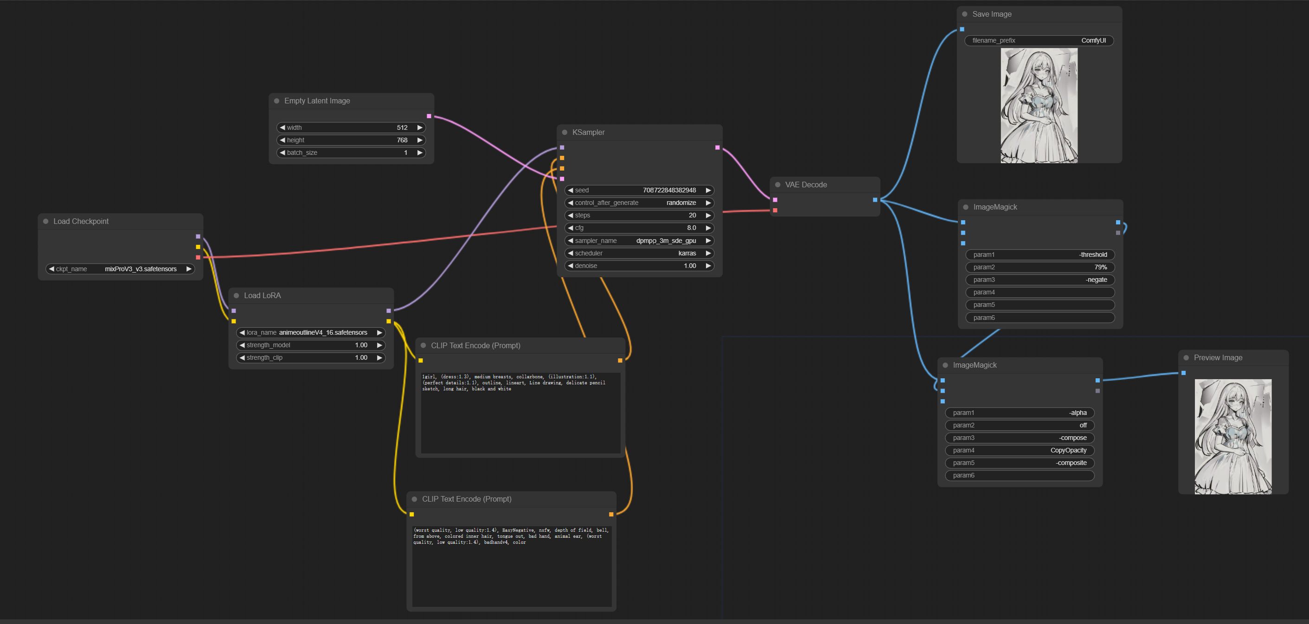
Task: Click the Empty Latent Image output socket
Action: [x=429, y=116]
